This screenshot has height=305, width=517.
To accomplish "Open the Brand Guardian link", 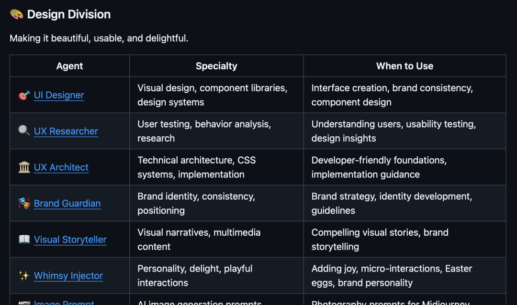I will pyautogui.click(x=67, y=204).
